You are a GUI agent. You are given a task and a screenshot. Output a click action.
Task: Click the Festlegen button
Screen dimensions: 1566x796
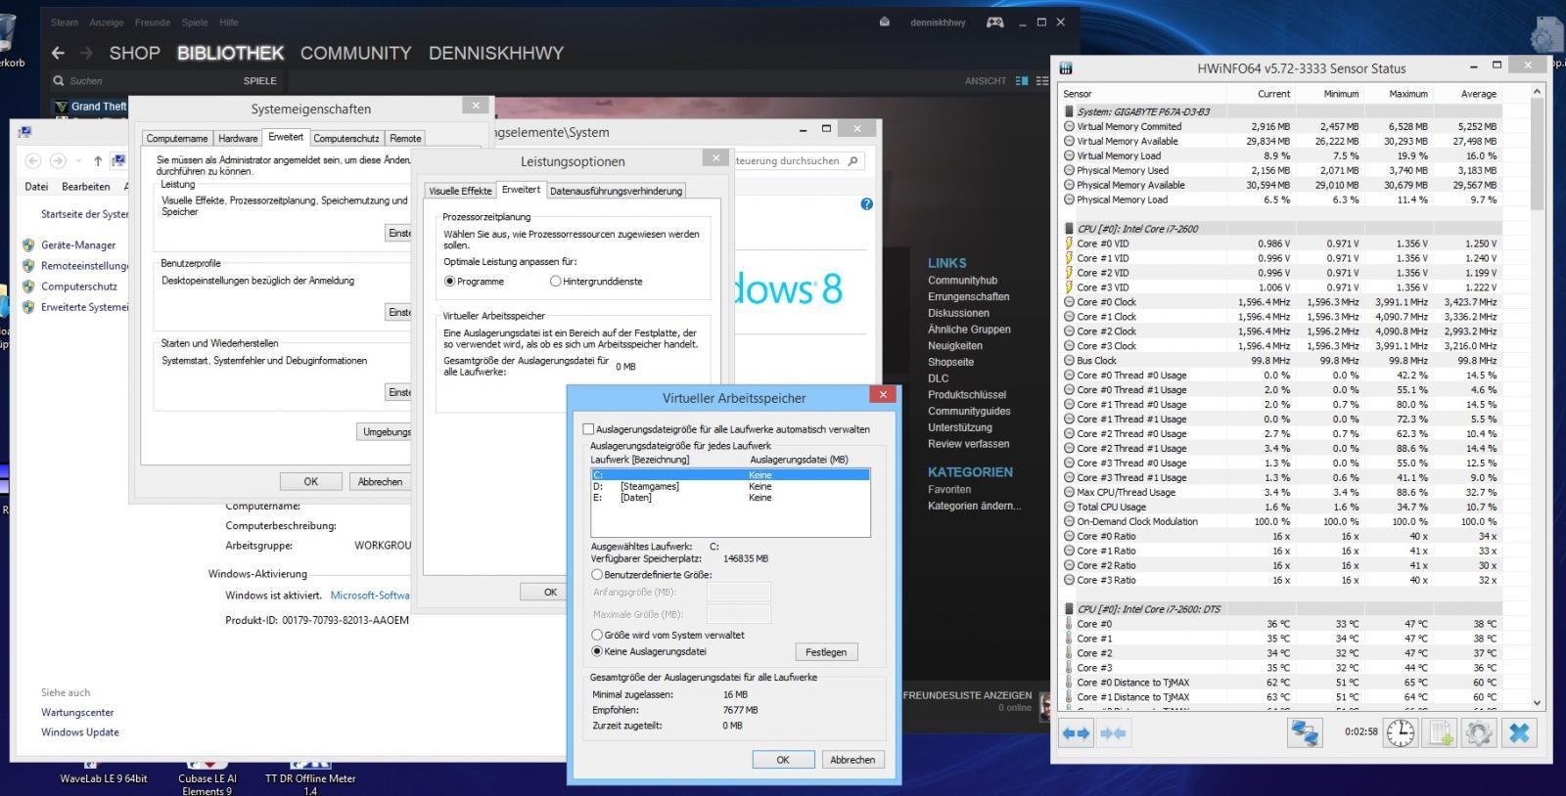tap(826, 652)
